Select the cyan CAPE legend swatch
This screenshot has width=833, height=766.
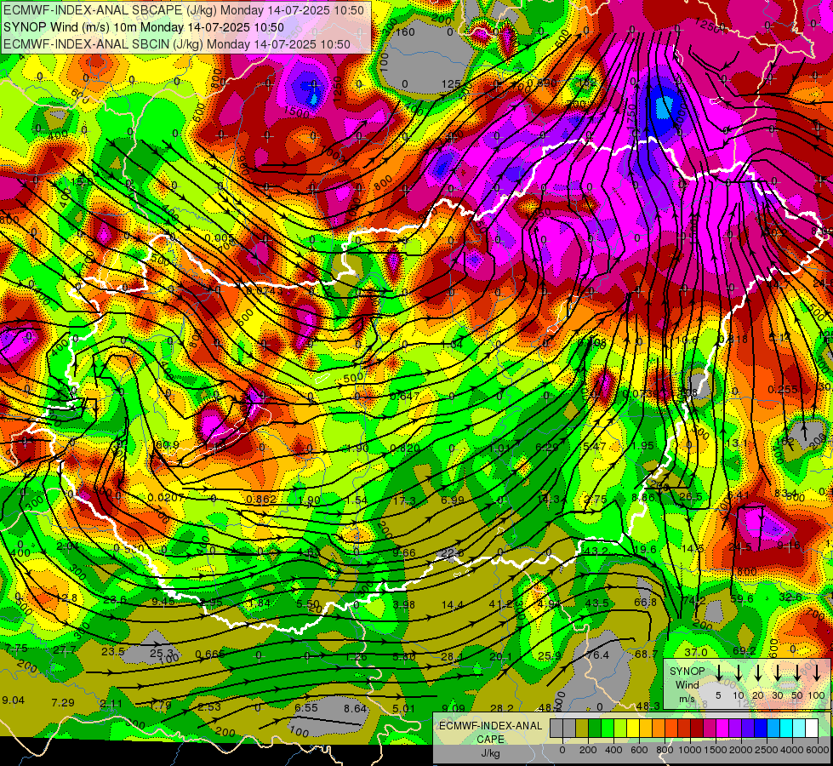coord(785,728)
